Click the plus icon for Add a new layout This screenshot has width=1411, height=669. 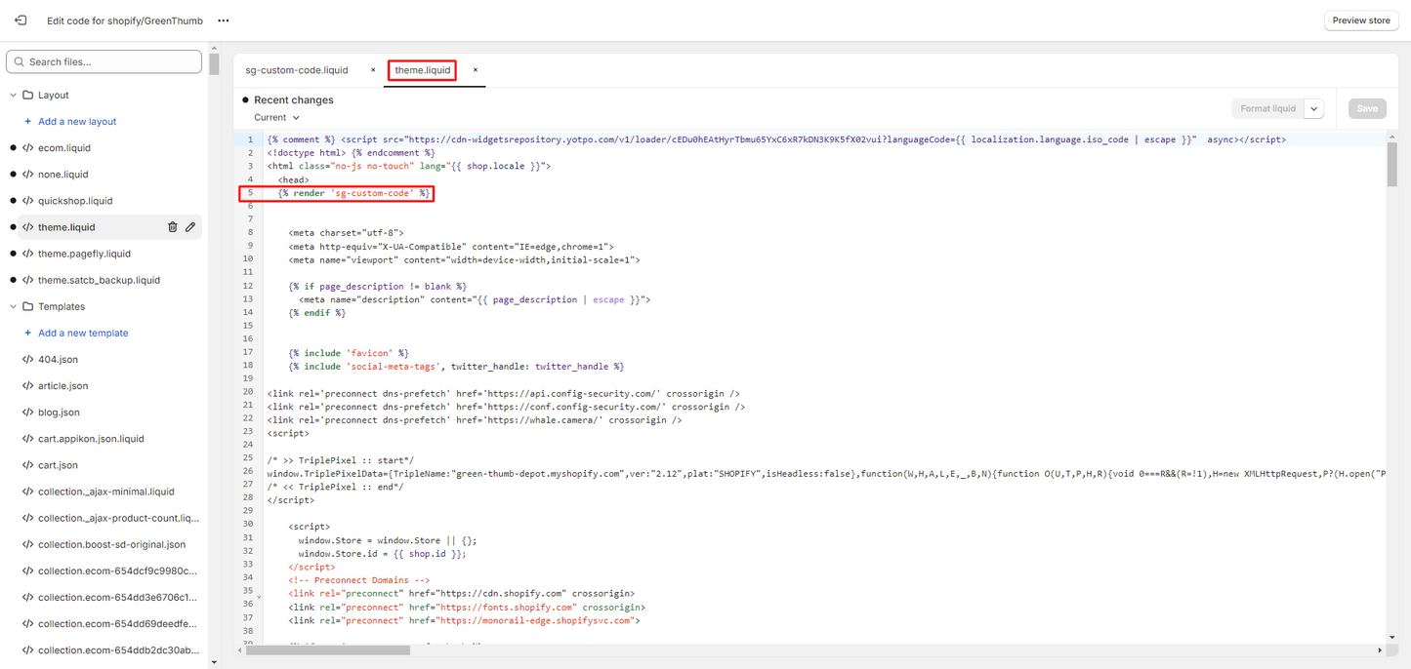[x=28, y=122]
